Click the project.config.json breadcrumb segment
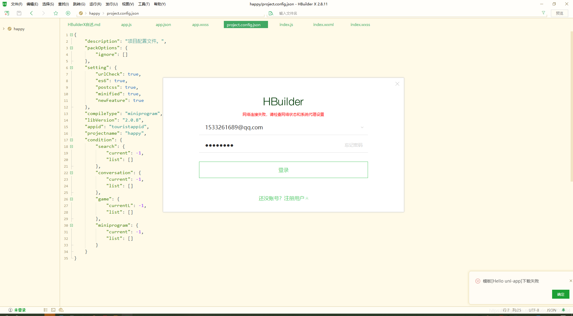The height and width of the screenshot is (316, 573). (123, 13)
